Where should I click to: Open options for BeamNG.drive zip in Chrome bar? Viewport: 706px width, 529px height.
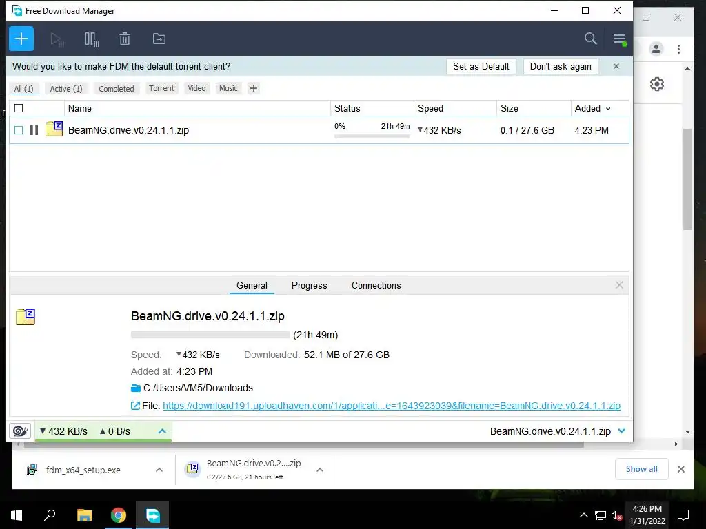320,470
